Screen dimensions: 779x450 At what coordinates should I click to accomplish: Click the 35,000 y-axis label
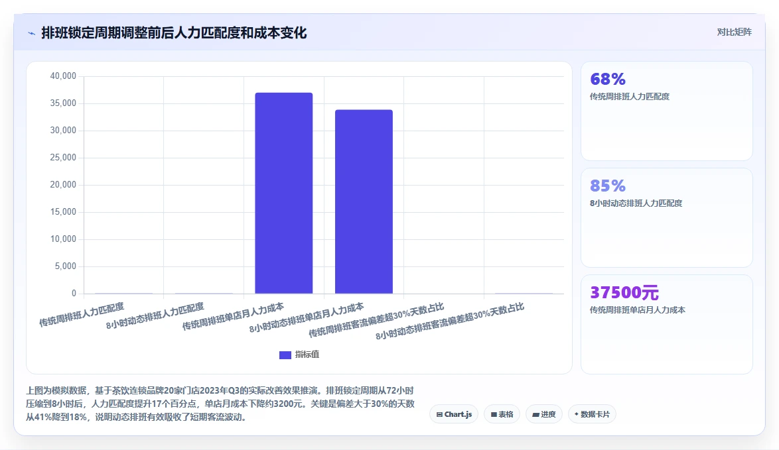click(63, 103)
